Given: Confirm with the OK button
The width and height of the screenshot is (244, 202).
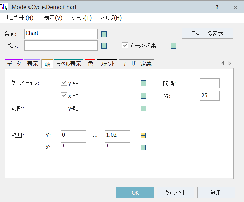Looking at the screenshot, I should 135,193.
